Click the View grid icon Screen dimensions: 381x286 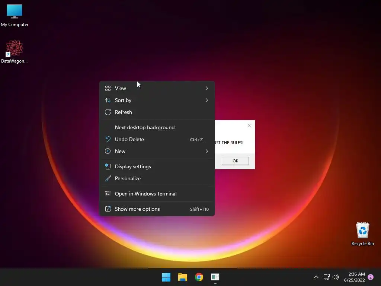click(x=108, y=88)
